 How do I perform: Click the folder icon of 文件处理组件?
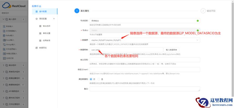(x=7, y=104)
